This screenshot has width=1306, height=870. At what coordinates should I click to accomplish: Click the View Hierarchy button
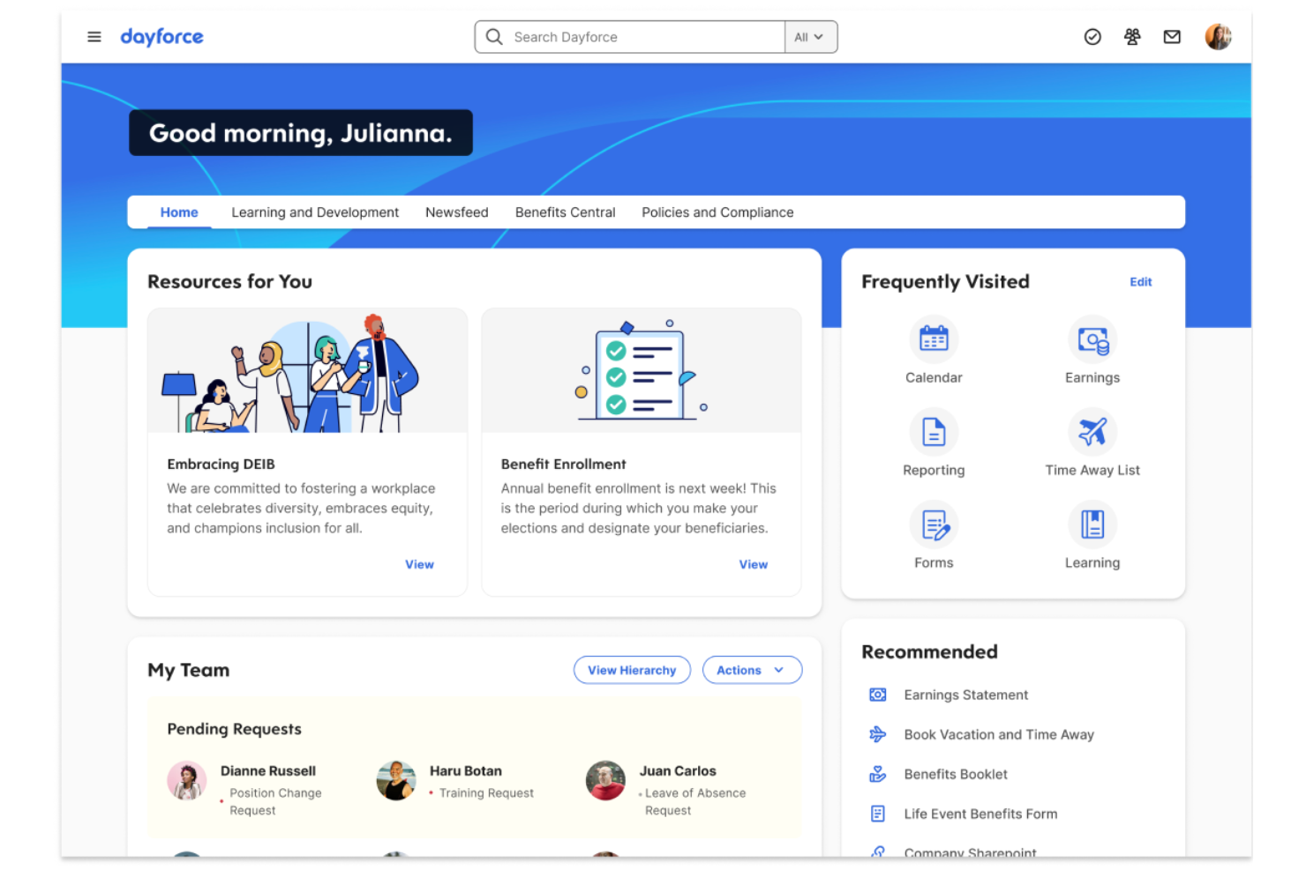coord(632,670)
